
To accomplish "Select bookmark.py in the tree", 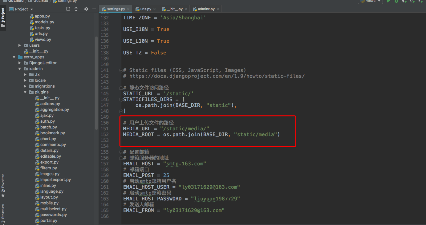I will [x=50, y=133].
